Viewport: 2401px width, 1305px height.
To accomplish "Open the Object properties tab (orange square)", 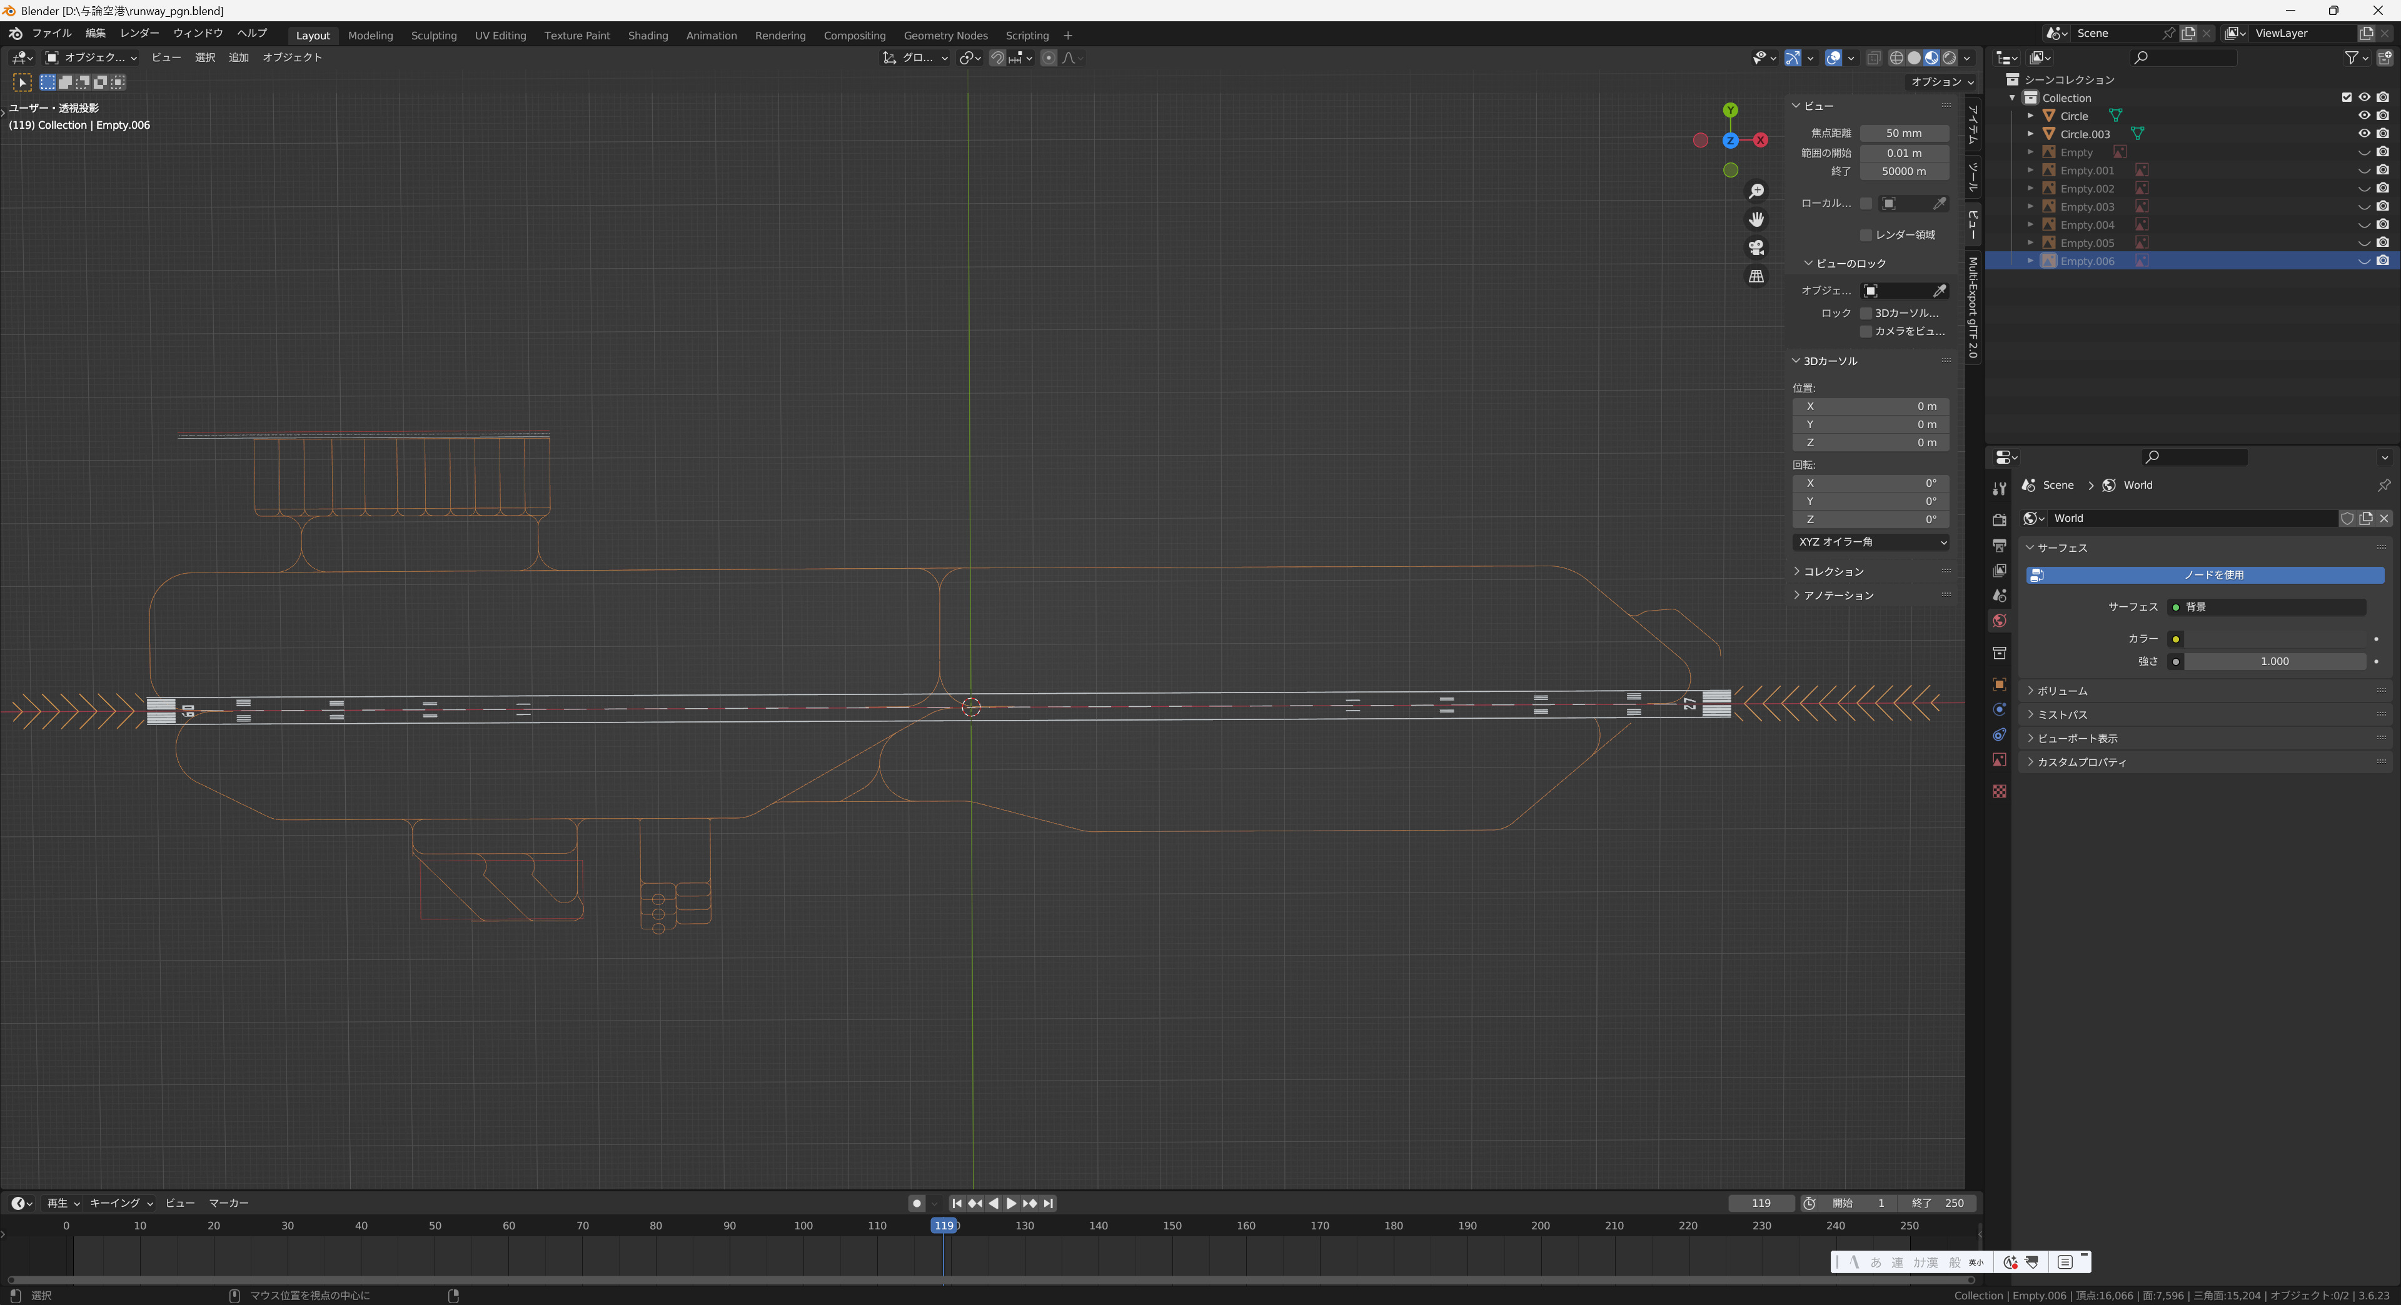I will 1998,684.
